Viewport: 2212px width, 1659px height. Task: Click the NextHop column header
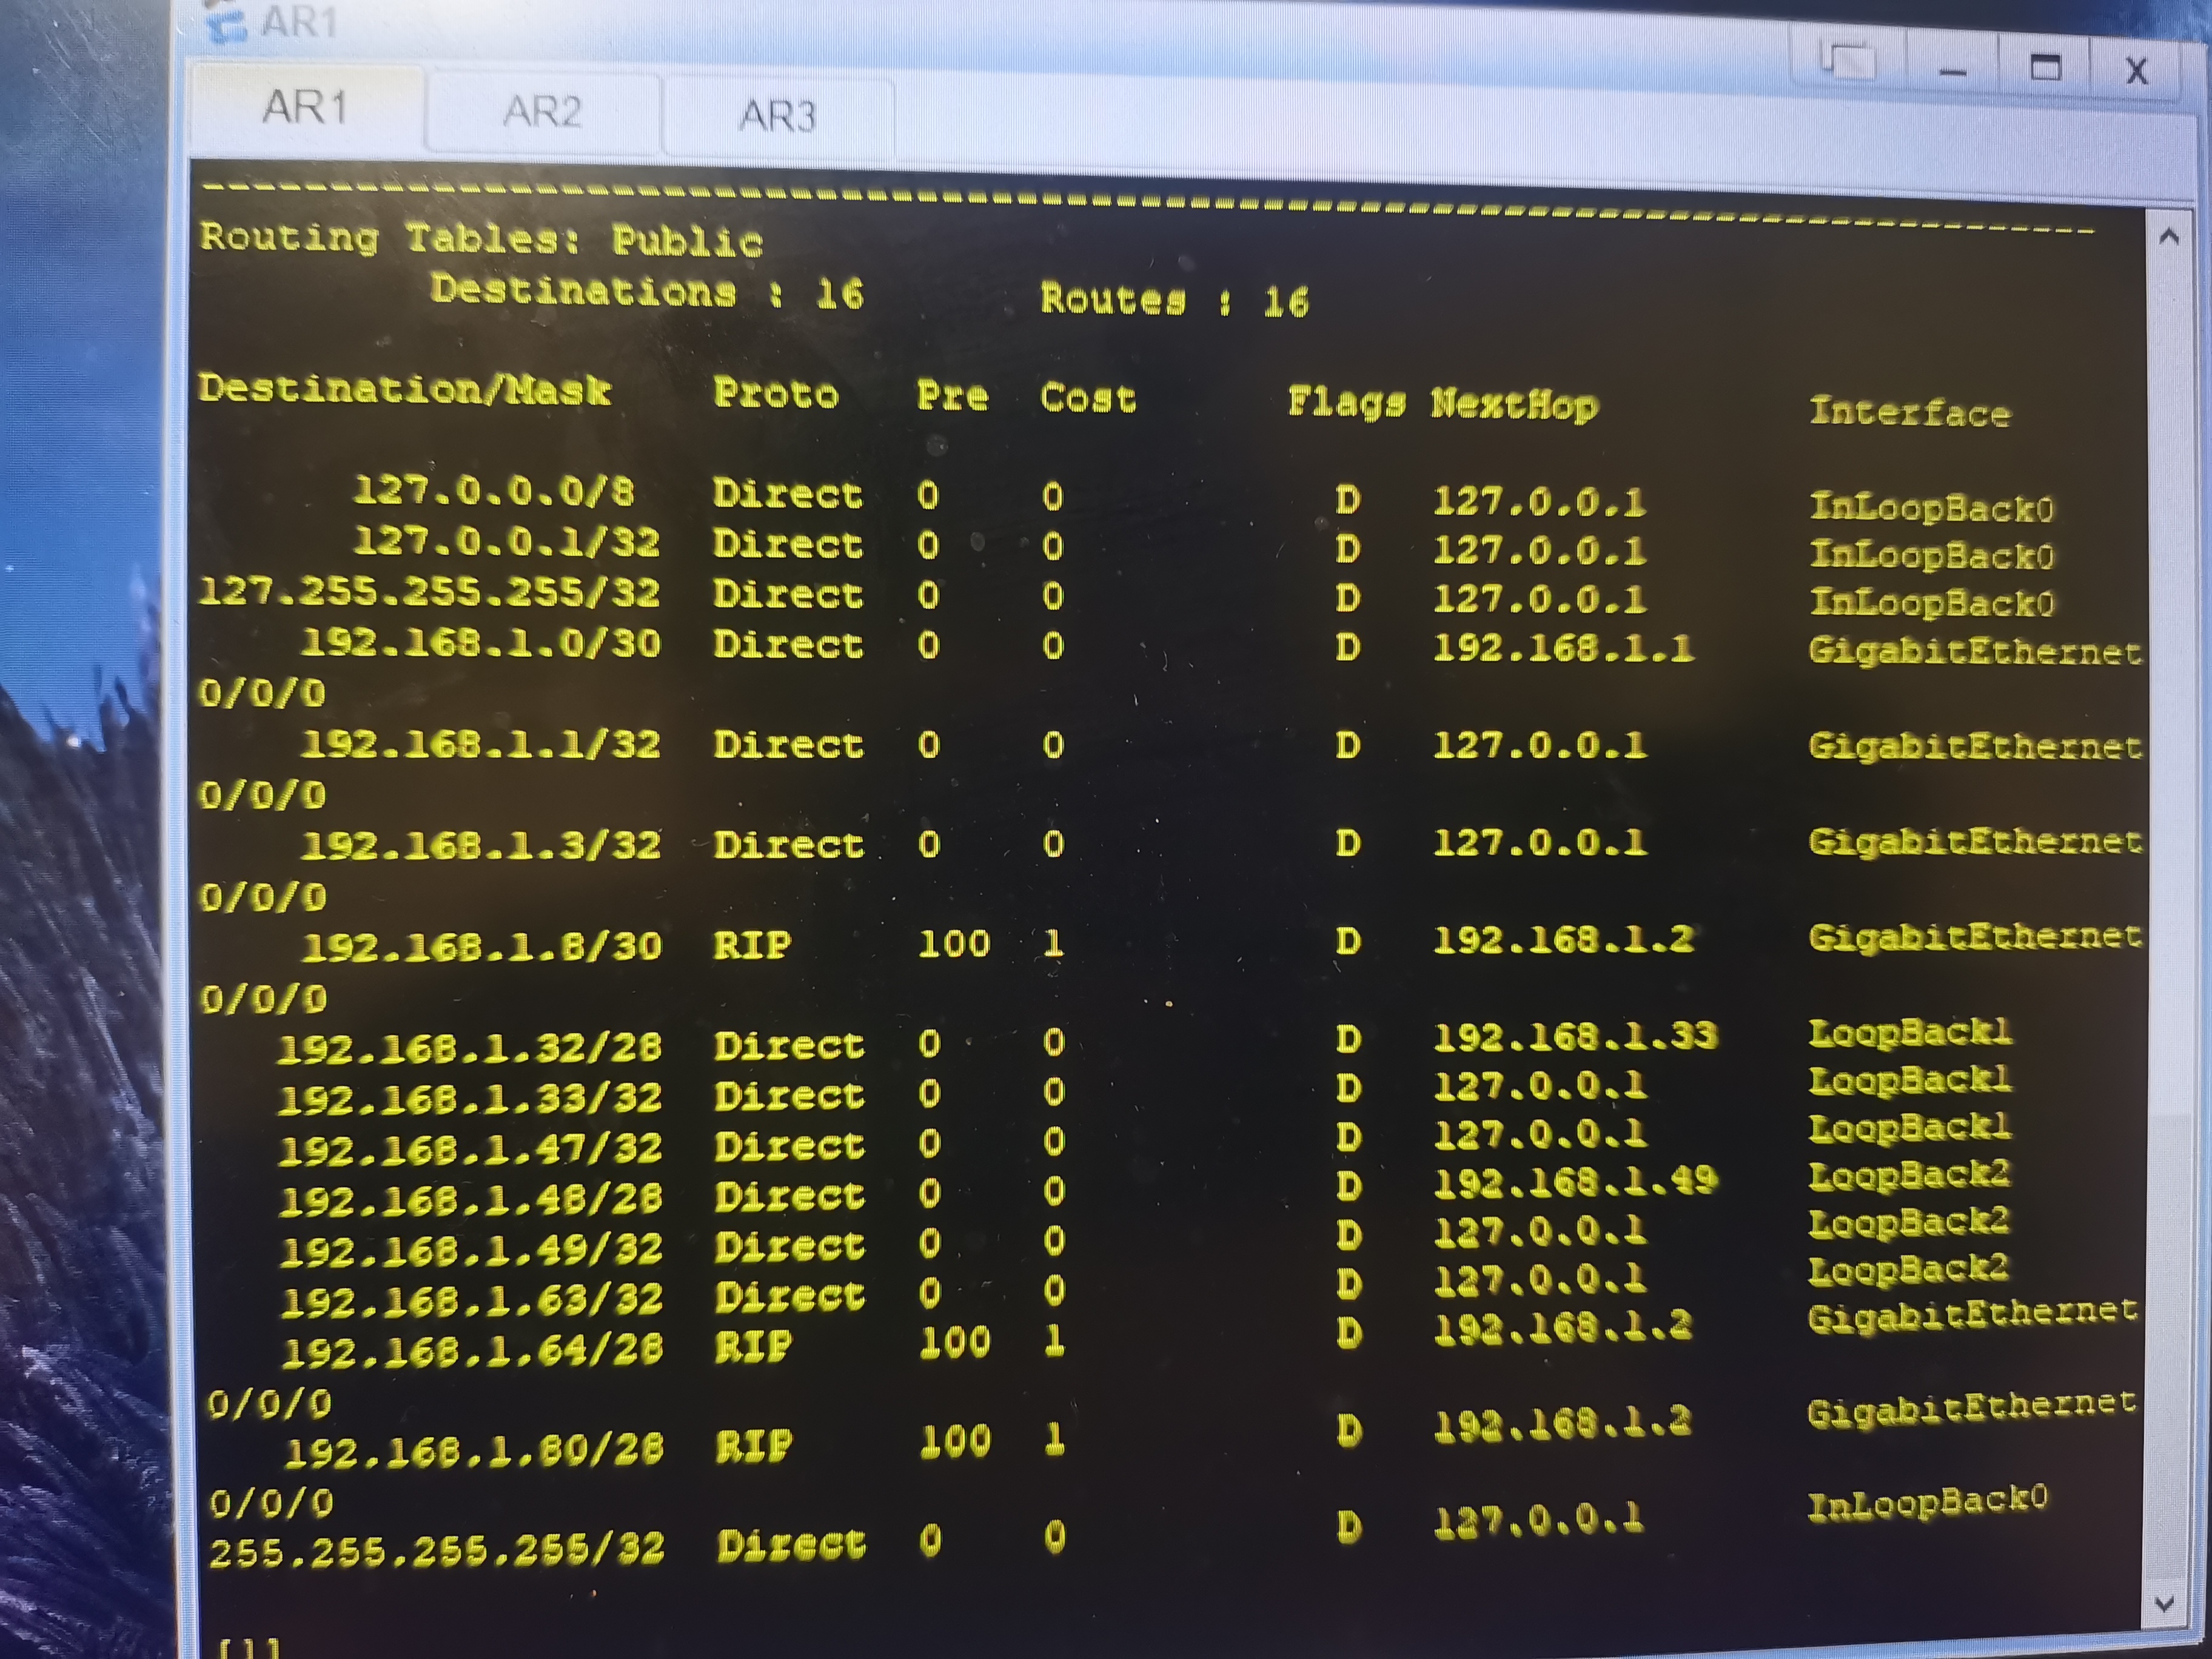pos(1514,405)
